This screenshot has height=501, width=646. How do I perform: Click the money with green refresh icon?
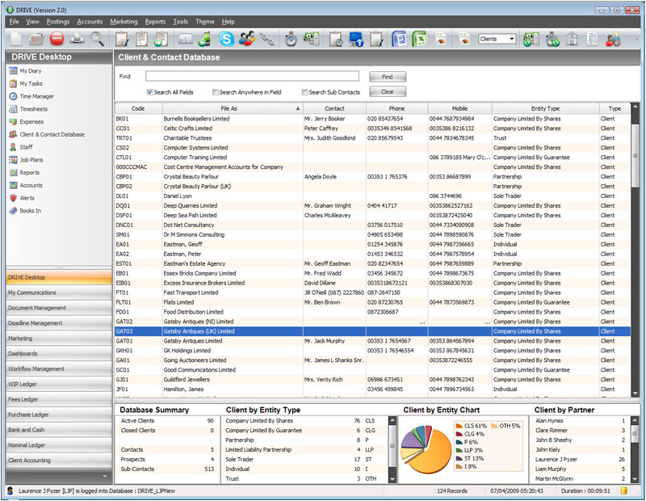pos(531,39)
